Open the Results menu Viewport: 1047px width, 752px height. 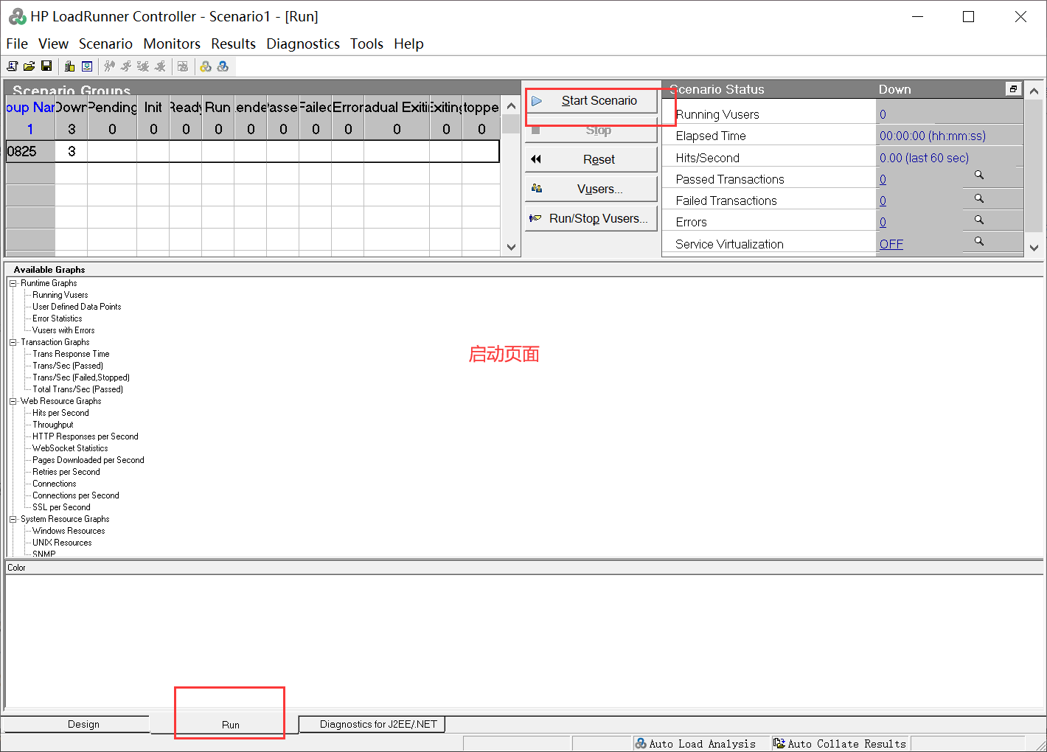coord(233,43)
